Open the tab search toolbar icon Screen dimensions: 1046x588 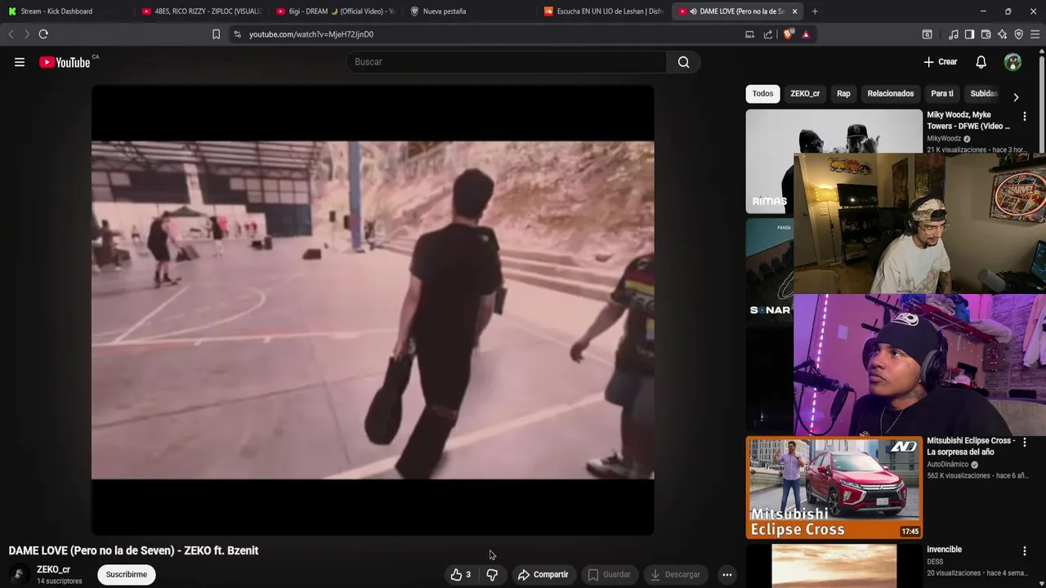[x=927, y=34]
